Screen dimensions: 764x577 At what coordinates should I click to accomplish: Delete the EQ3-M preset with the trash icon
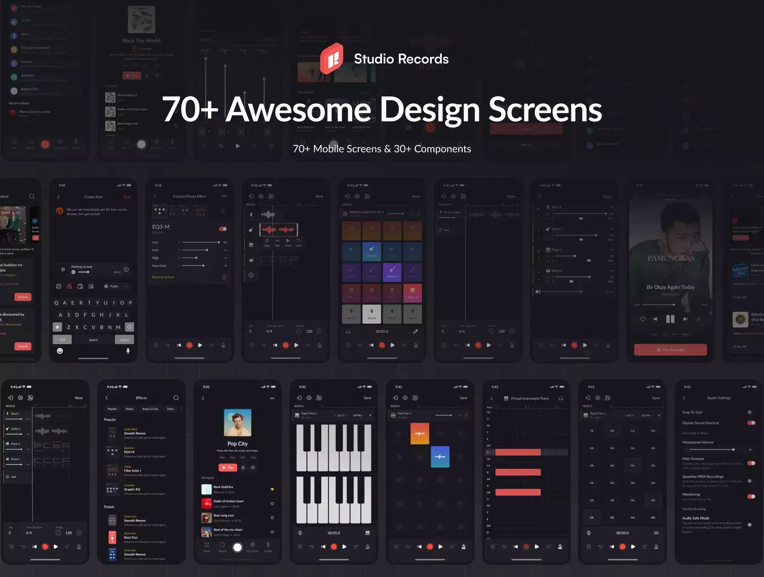coord(224,277)
